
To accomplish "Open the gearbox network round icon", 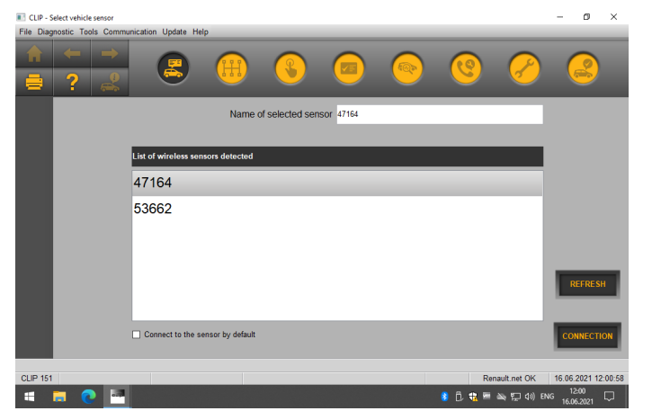I will (232, 68).
